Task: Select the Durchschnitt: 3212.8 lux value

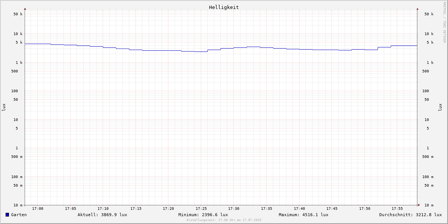Action: pyautogui.click(x=410, y=215)
